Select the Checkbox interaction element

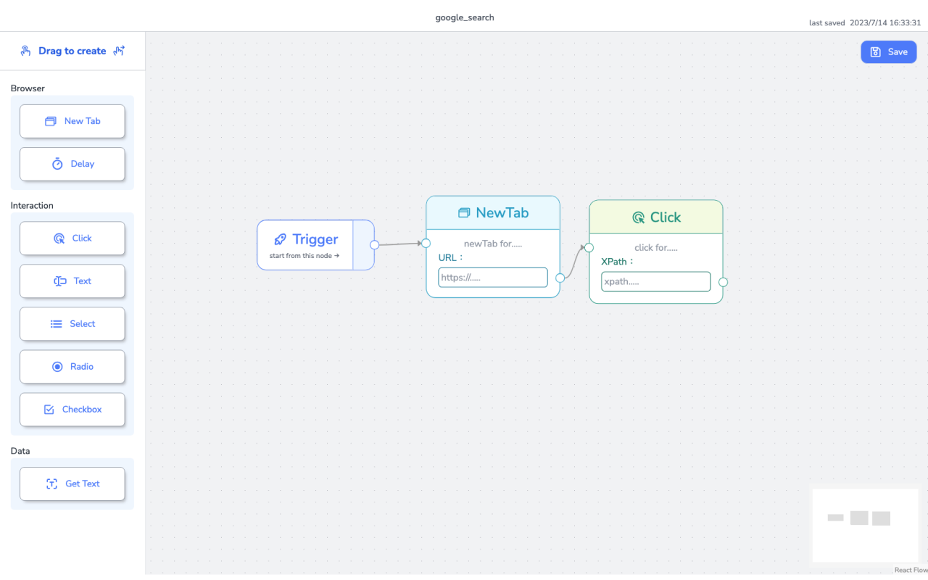click(72, 410)
